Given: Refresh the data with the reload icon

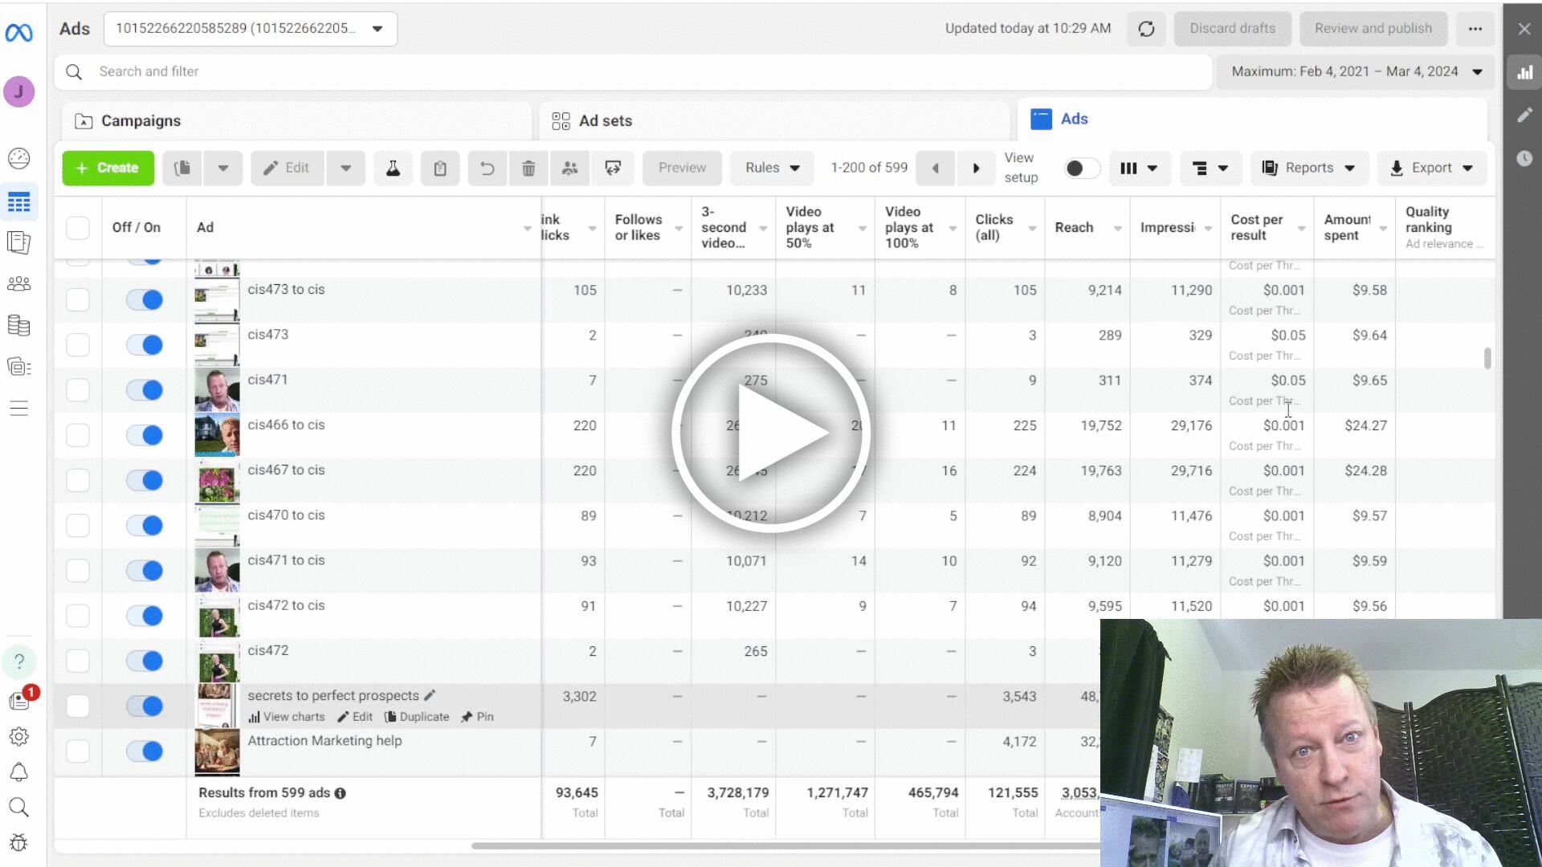Looking at the screenshot, I should point(1146,29).
